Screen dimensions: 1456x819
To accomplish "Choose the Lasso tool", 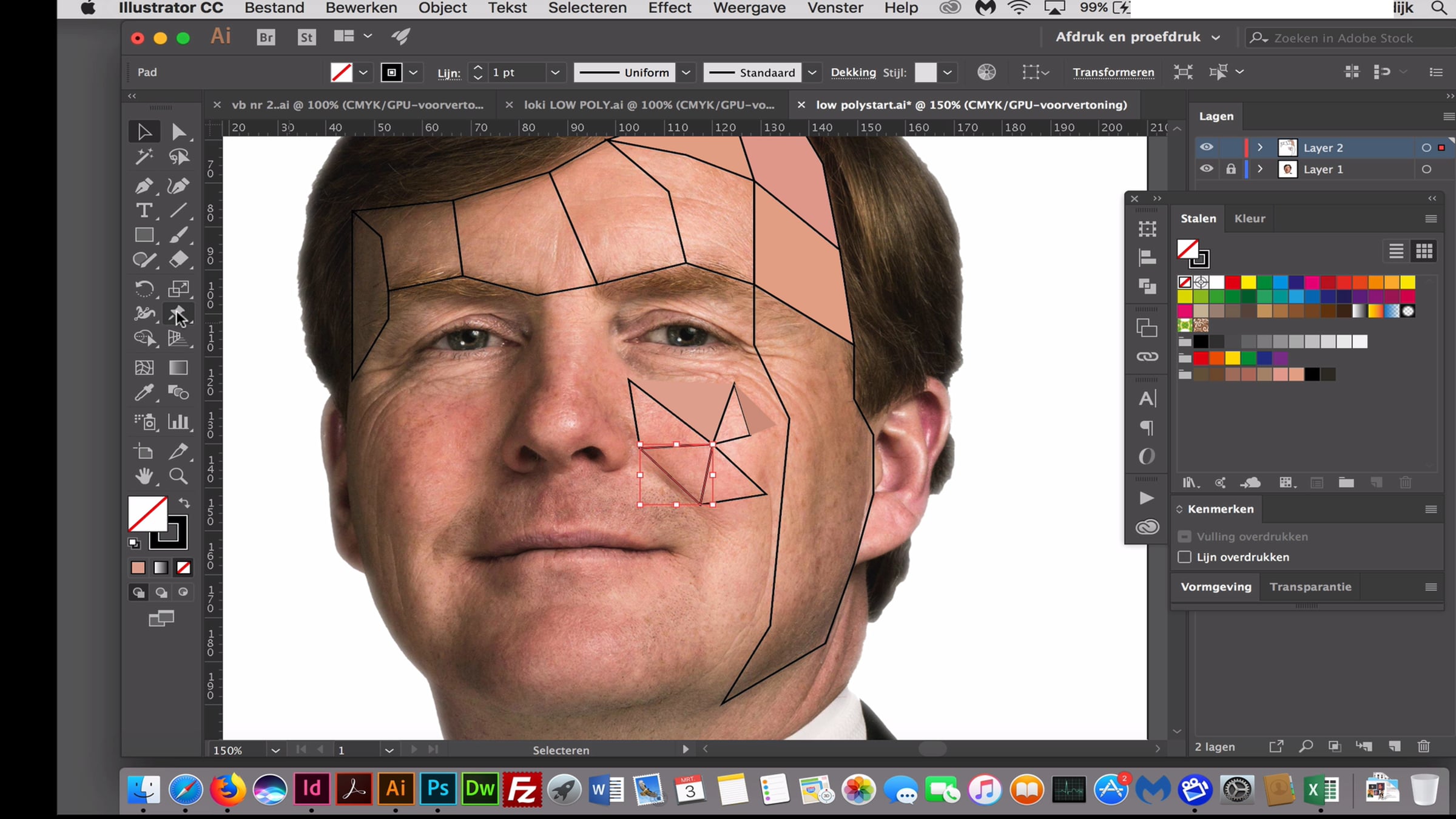I will pos(179,157).
